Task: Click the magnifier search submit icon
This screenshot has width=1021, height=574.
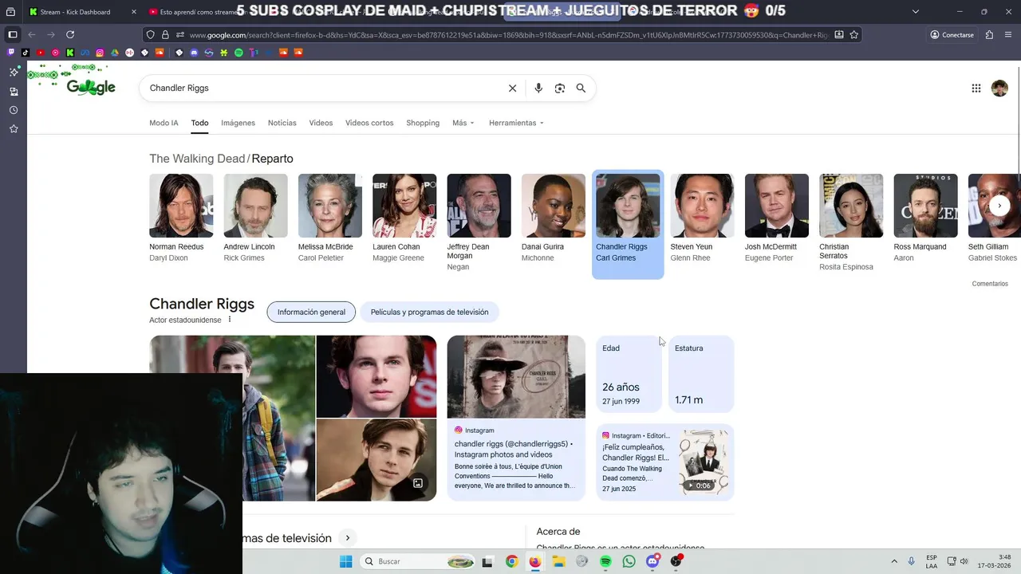Action: [581, 88]
